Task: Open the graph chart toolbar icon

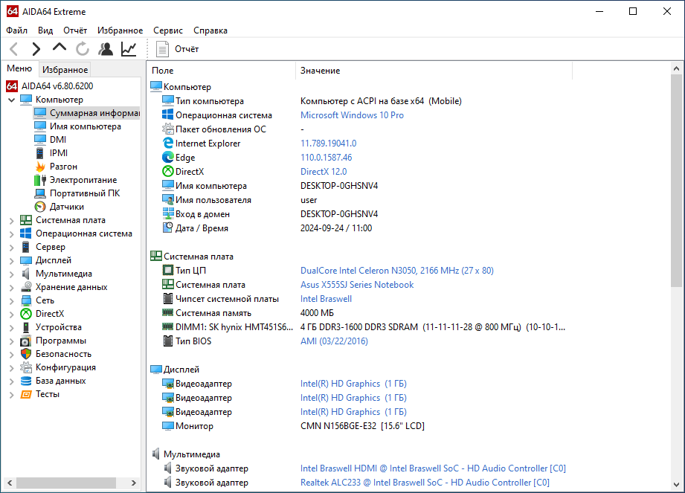Action: (129, 49)
